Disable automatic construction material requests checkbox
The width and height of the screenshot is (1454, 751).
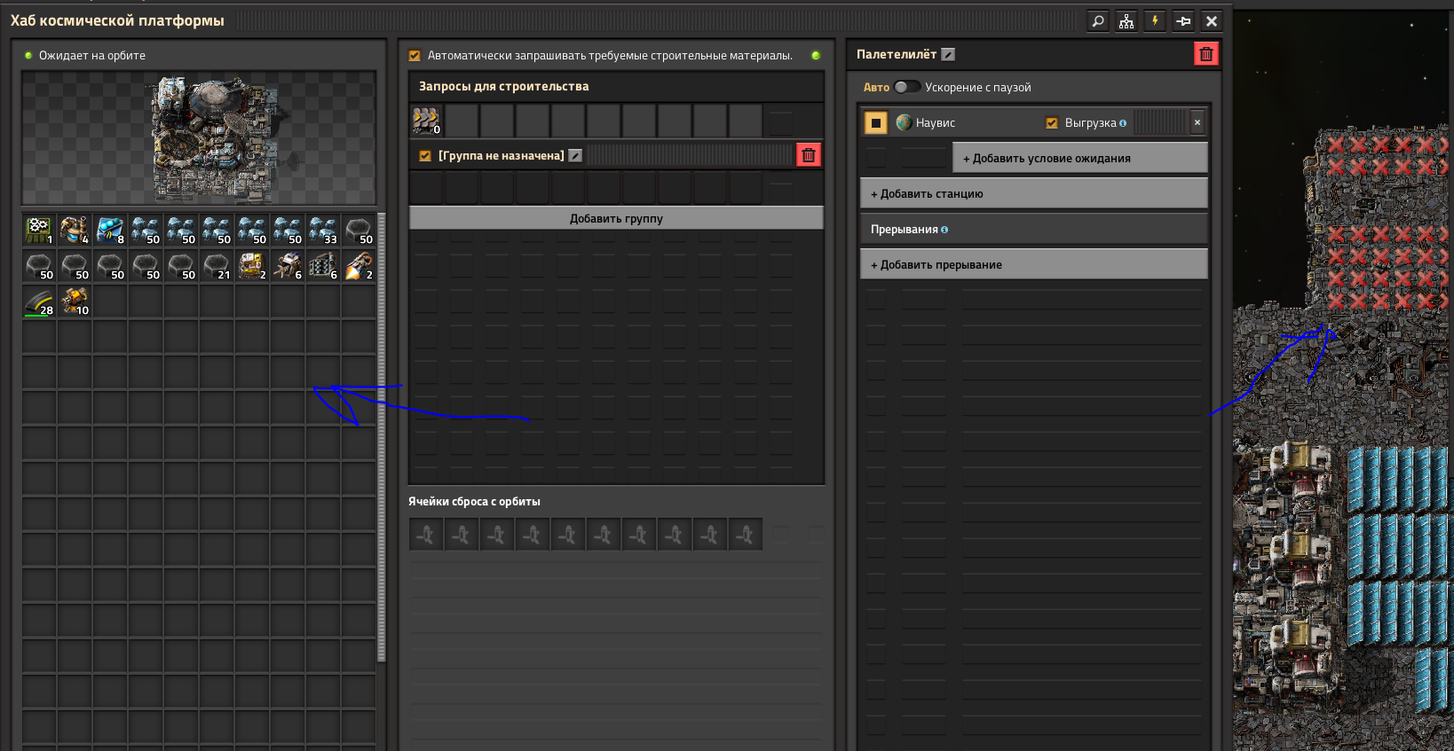pyautogui.click(x=415, y=56)
